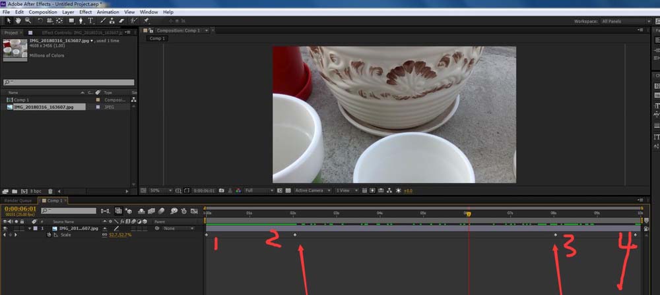Image resolution: width=660 pixels, height=295 pixels.
Task: Click the current time display 0:00:06:01
Action: coord(20,208)
